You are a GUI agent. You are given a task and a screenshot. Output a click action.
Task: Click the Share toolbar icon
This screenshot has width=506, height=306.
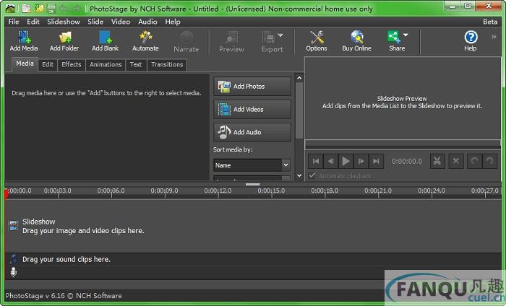point(394,38)
